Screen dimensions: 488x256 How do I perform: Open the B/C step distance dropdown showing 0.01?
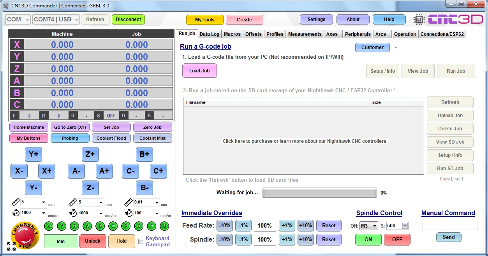(146, 202)
